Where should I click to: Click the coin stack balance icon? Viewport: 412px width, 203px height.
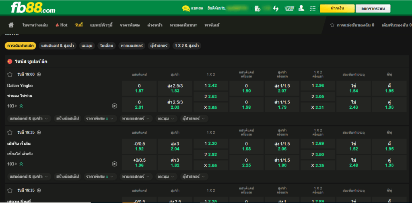point(257,8)
